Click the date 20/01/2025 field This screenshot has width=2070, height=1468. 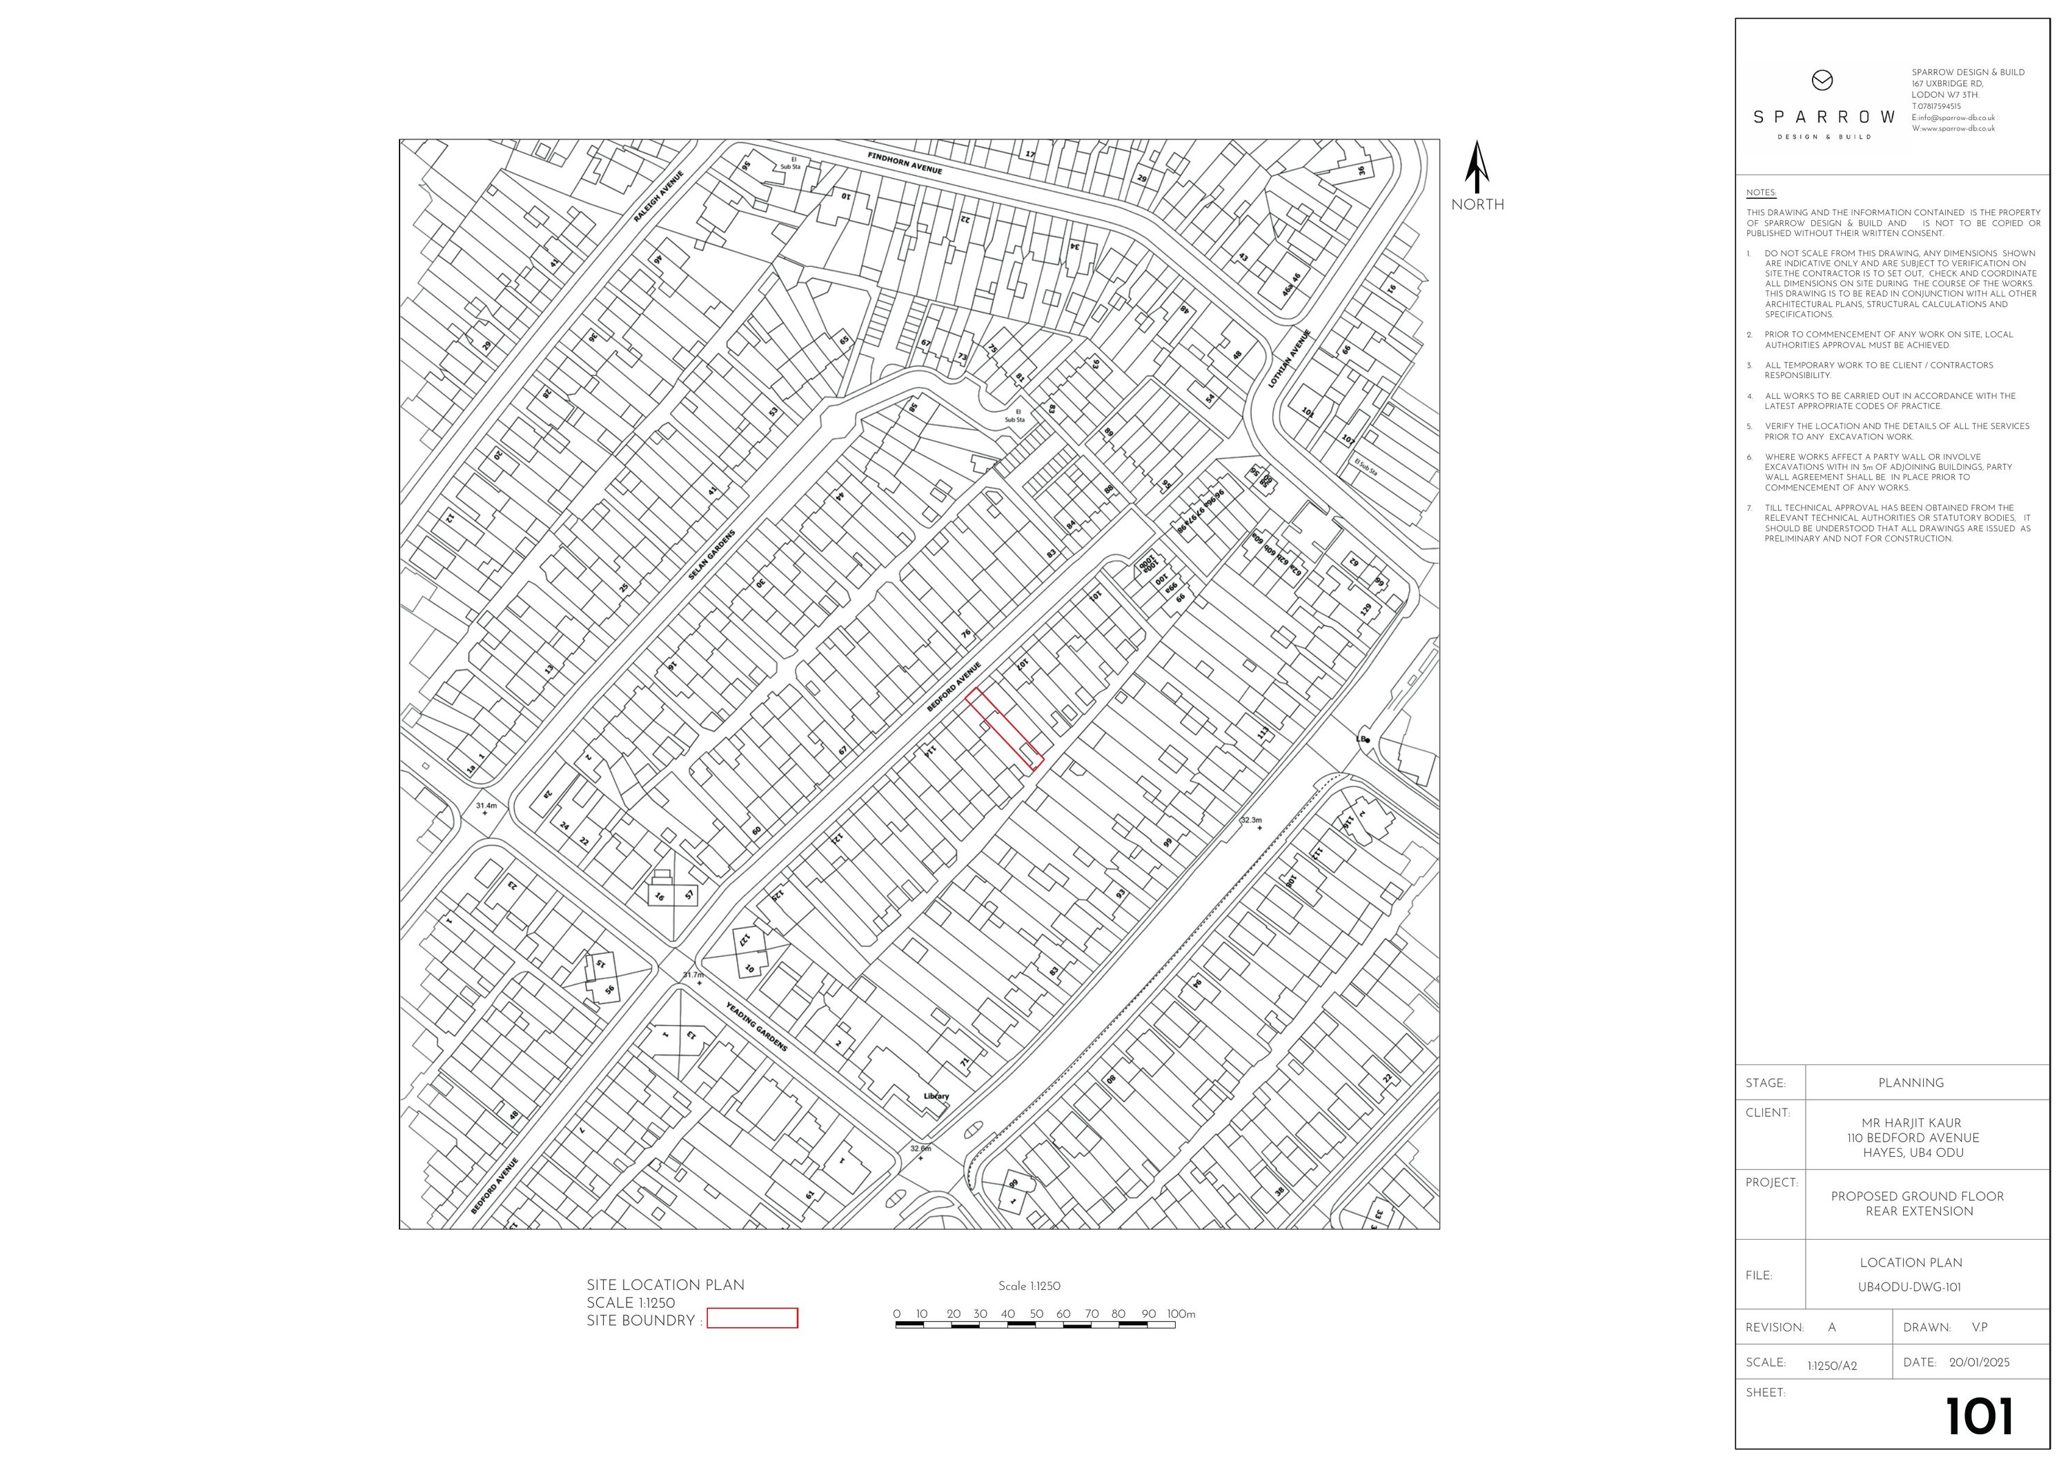coord(1979,1362)
